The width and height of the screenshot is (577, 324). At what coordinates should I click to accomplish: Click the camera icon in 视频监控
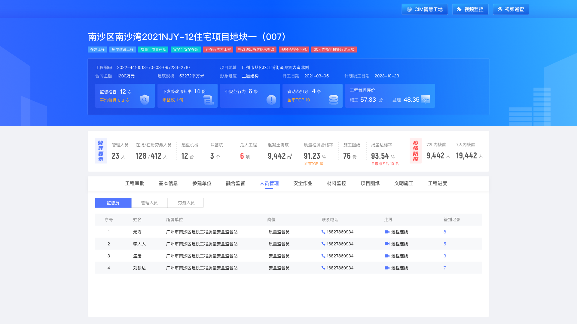coord(459,9)
